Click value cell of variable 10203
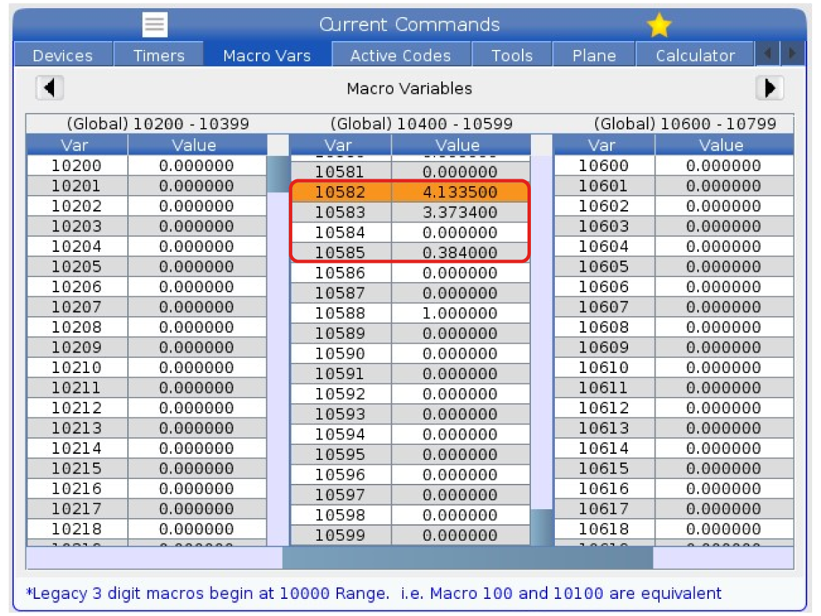This screenshot has height=616, width=821. click(197, 227)
